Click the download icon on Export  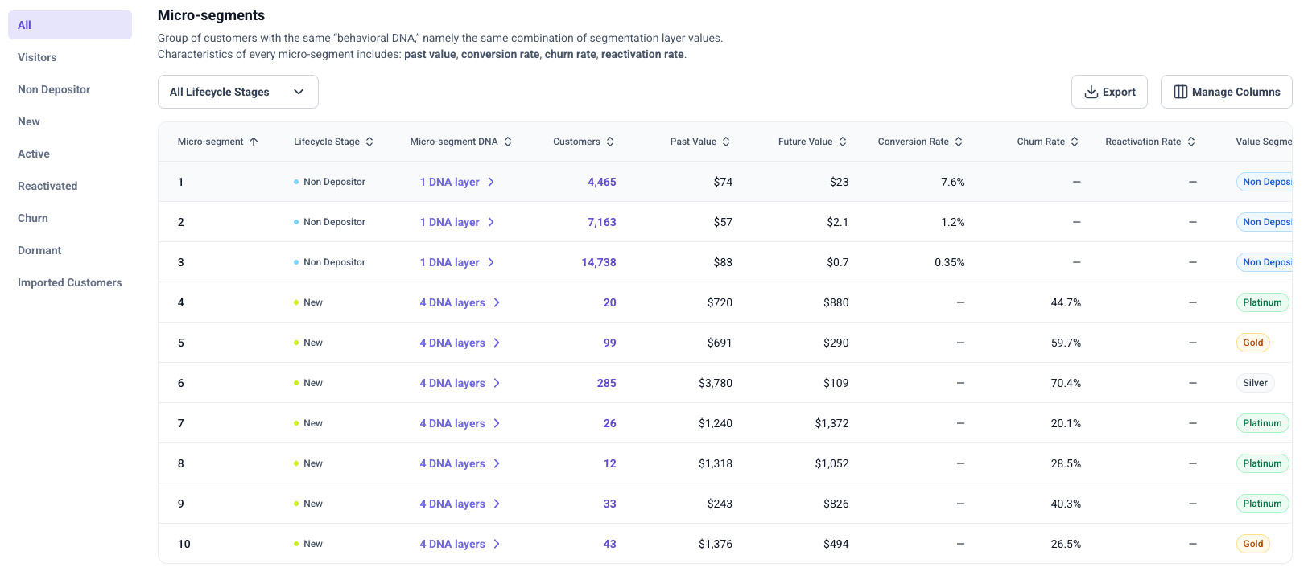point(1091,92)
